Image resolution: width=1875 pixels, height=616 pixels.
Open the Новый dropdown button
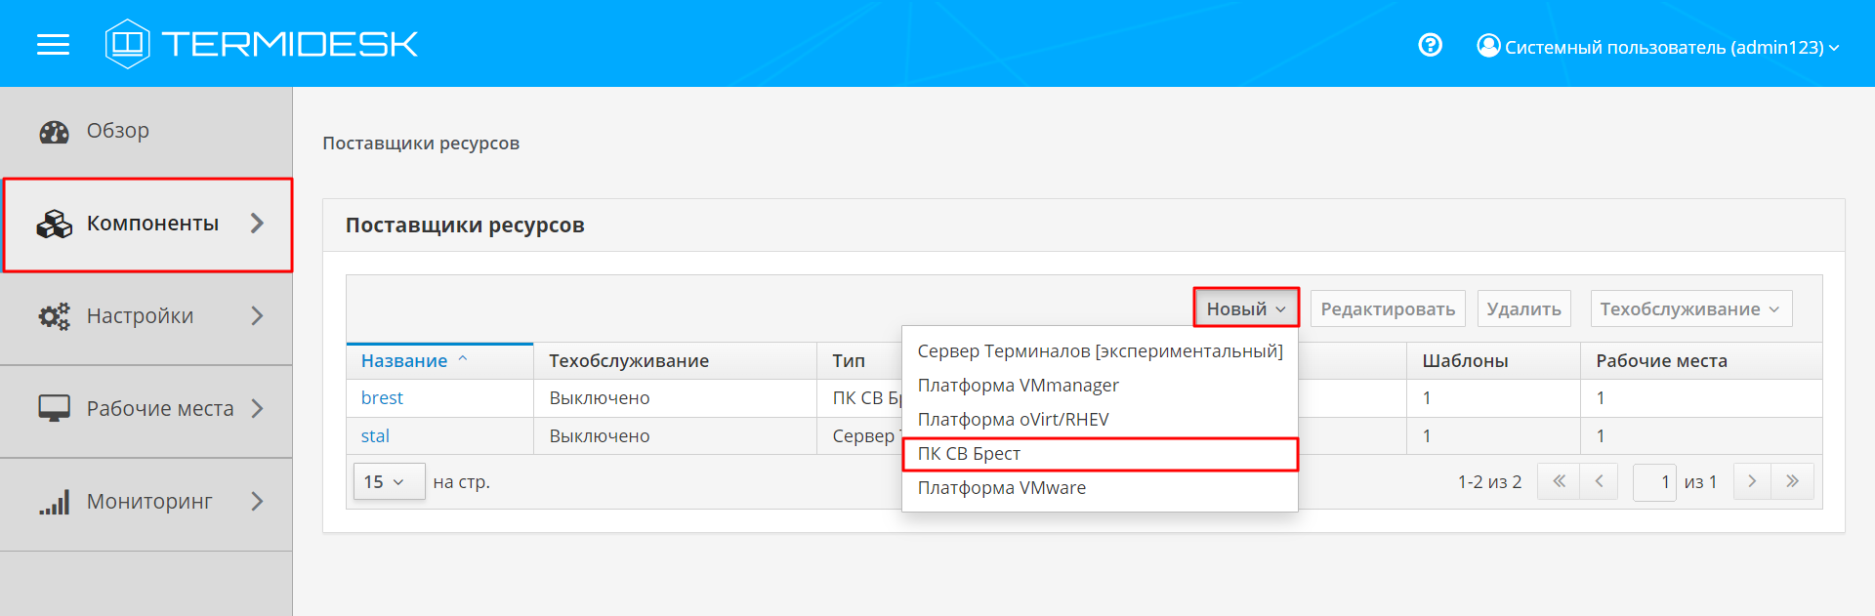point(1246,308)
